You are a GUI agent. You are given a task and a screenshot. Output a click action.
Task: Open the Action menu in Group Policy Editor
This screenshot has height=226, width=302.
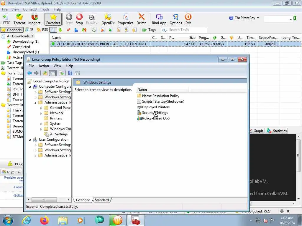point(44,66)
